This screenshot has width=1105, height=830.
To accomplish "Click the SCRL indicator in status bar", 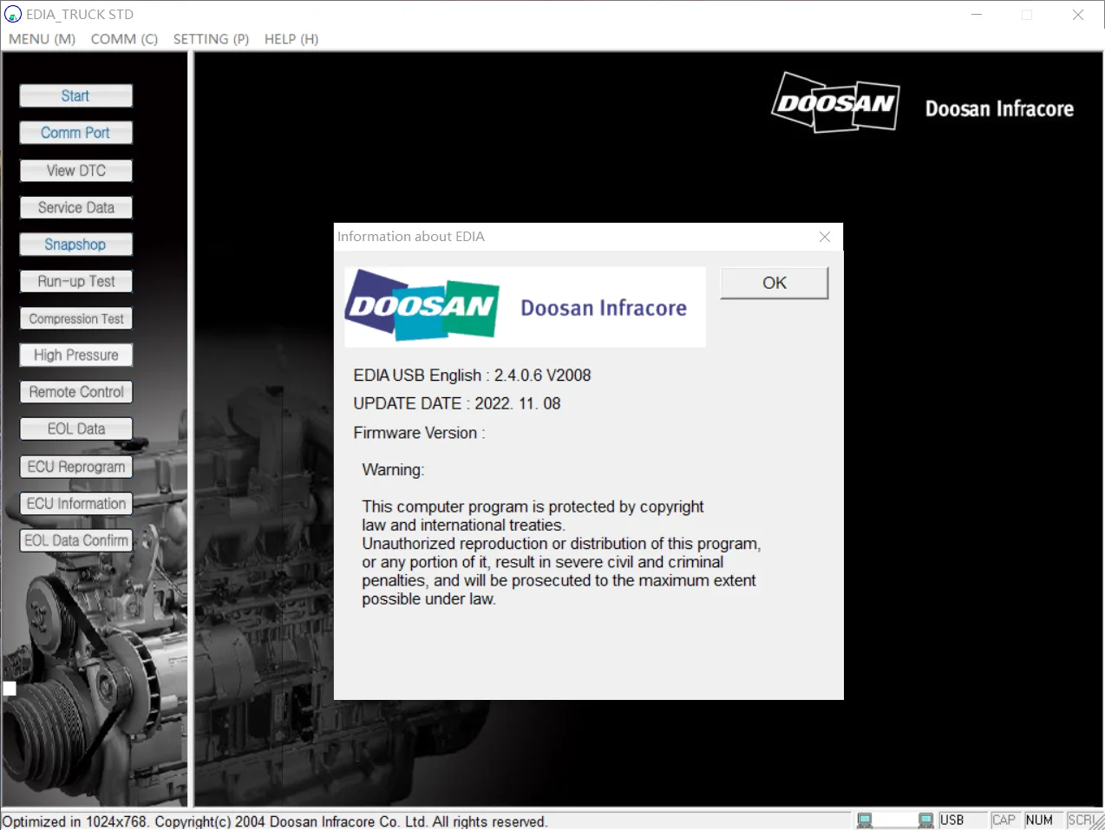I will tap(1080, 820).
